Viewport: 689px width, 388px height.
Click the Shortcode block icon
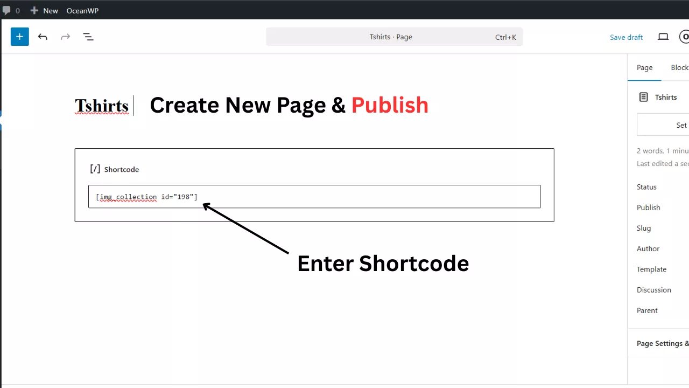click(x=95, y=169)
